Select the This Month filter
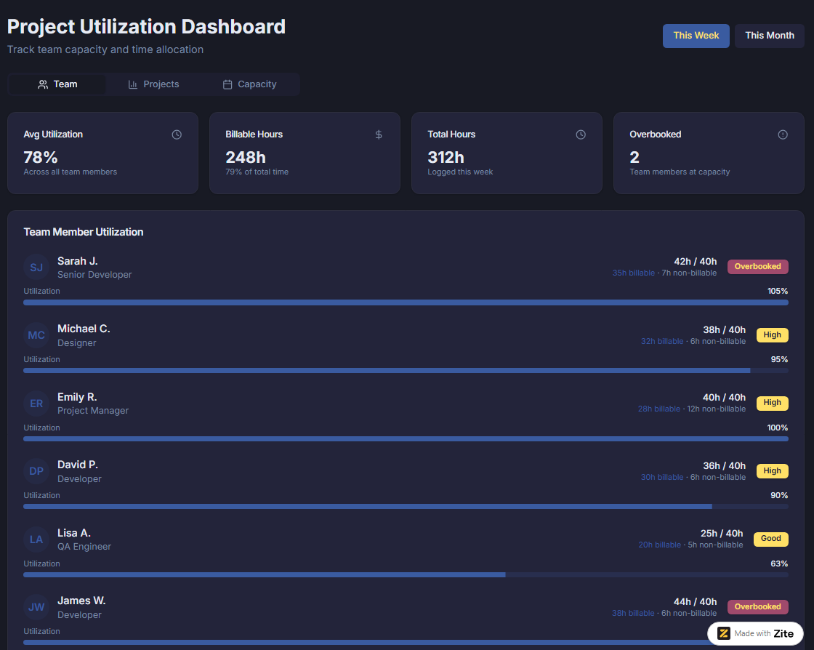Screen dimensions: 814x650 pos(770,36)
